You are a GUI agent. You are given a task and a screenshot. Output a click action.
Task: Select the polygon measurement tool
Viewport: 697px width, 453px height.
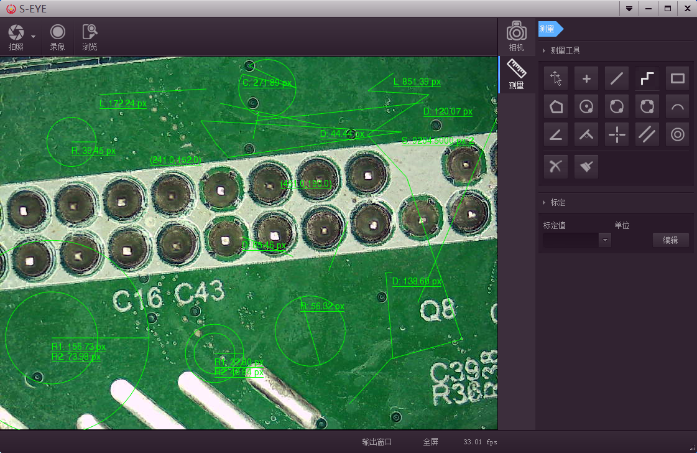point(556,107)
